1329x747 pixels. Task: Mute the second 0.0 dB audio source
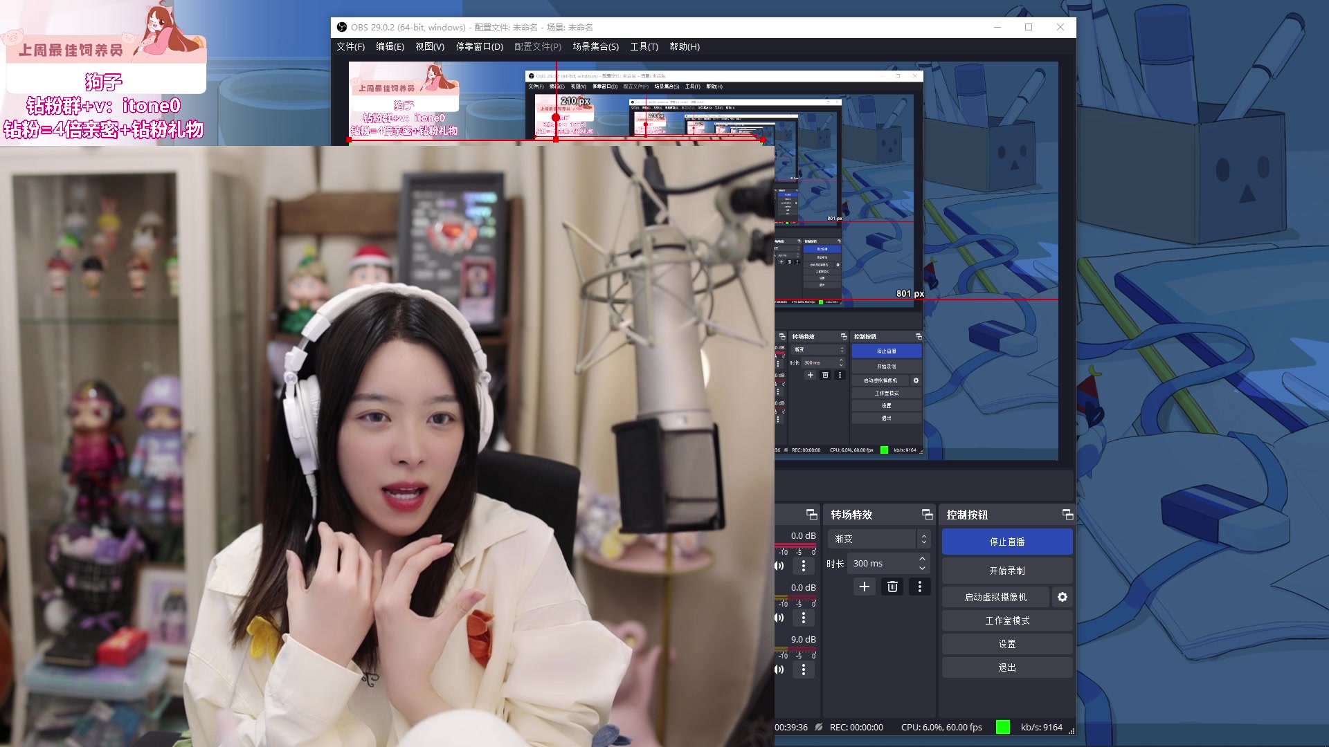tap(779, 618)
